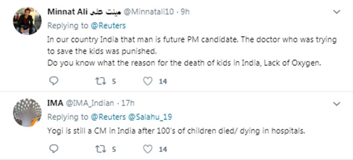
Task: Open the IMA display name
Action: (55, 103)
